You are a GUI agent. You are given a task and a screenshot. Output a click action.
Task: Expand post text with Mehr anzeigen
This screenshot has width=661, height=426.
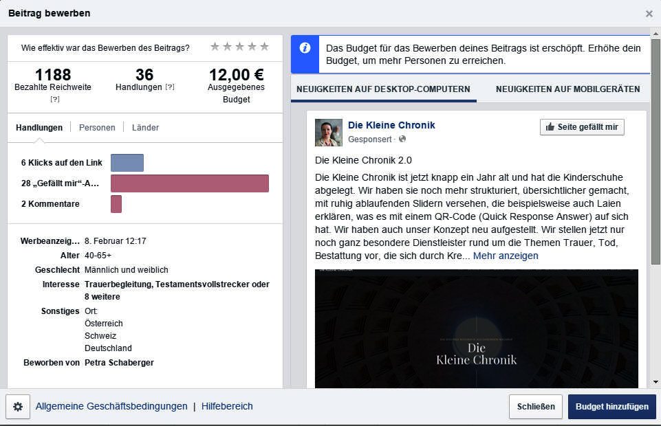506,256
